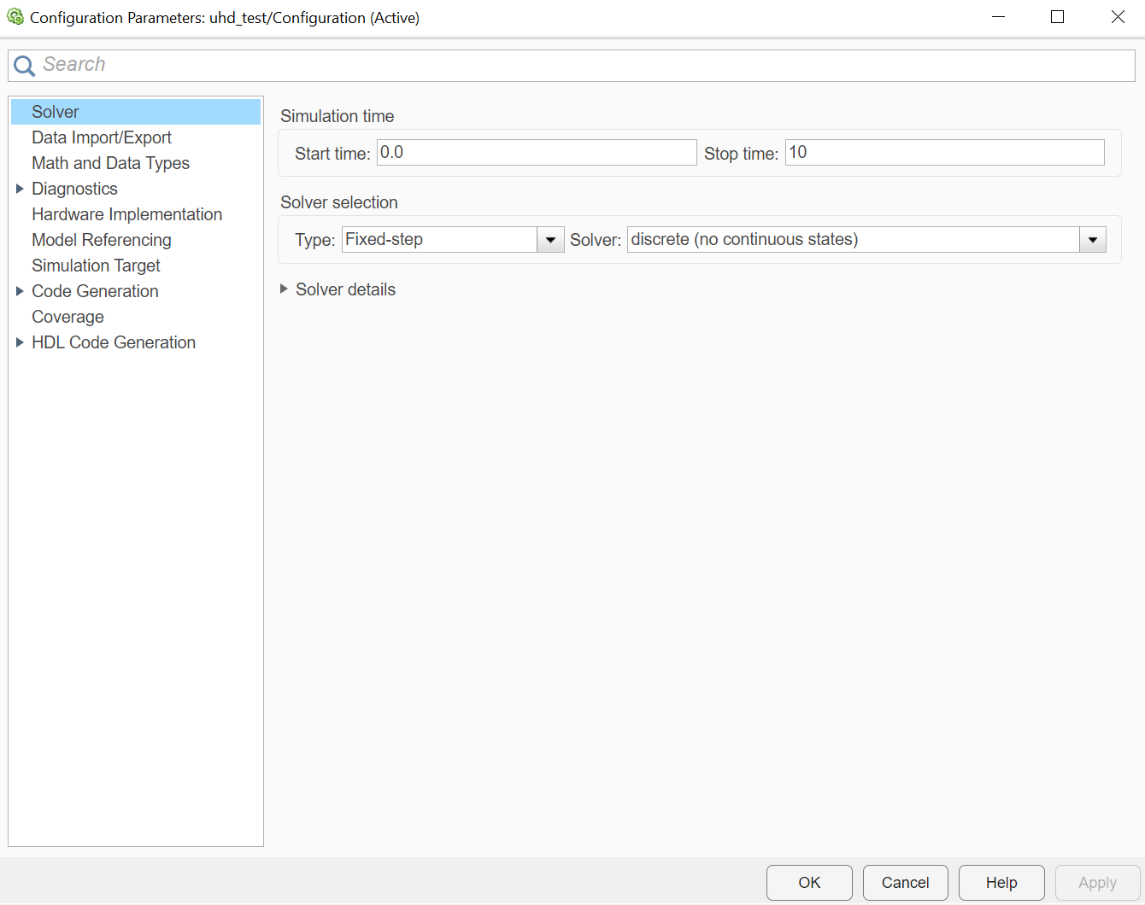Close the Configuration Parameters window

[1118, 17]
